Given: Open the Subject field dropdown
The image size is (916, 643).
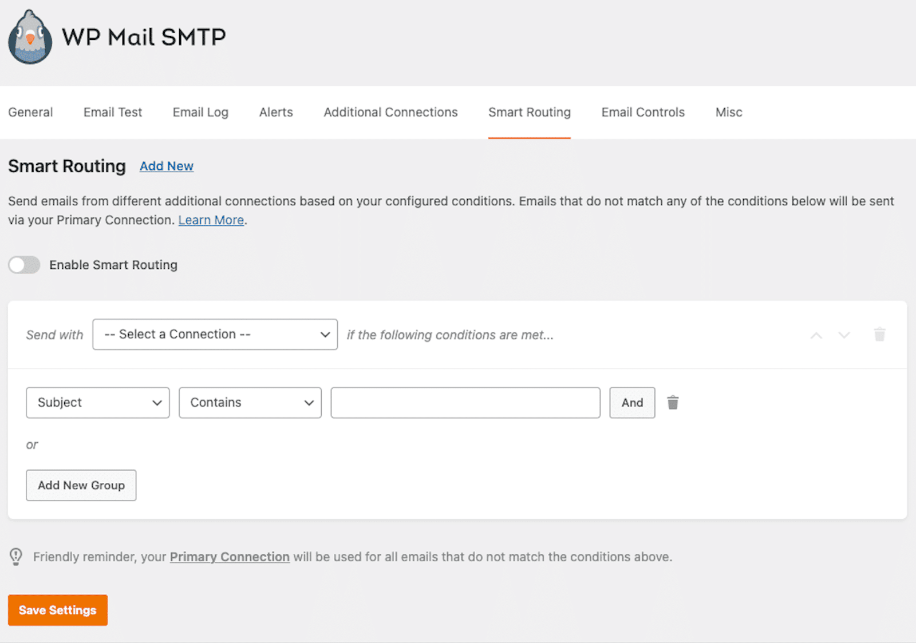Looking at the screenshot, I should point(98,403).
